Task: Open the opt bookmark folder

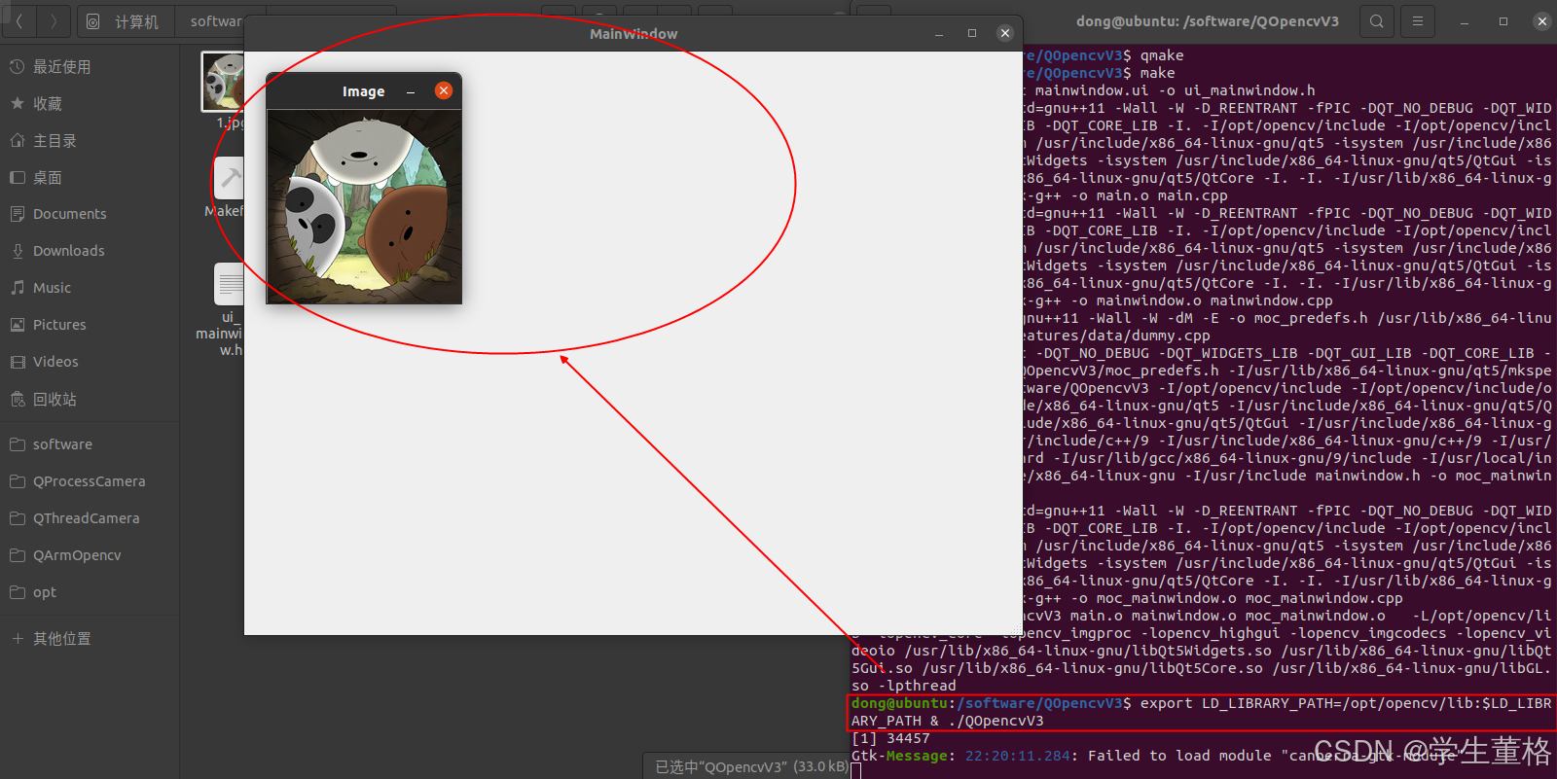Action: pos(90,592)
